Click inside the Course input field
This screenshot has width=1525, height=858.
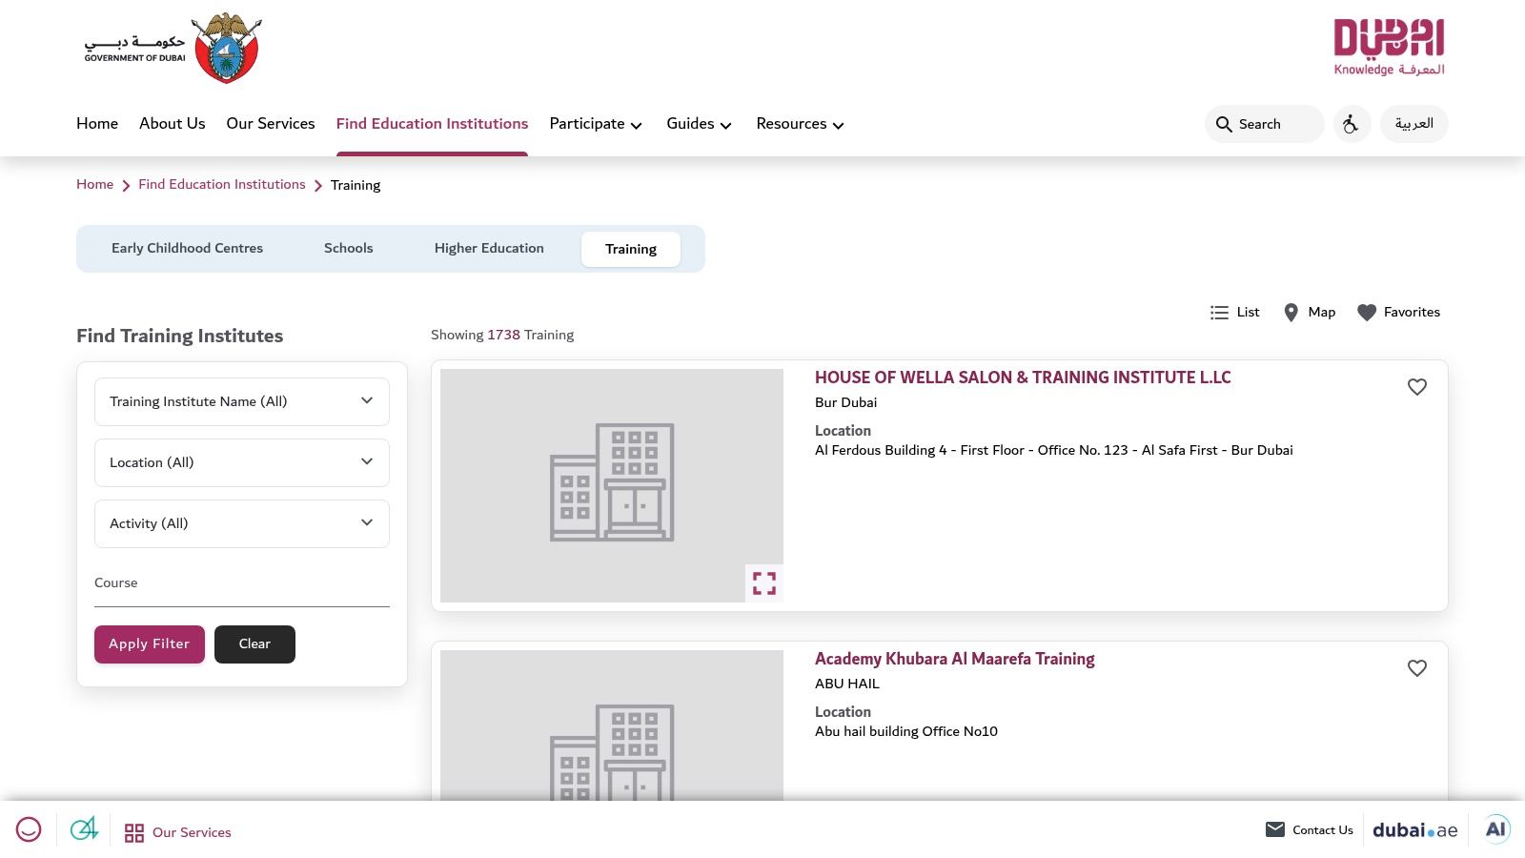[x=241, y=593]
